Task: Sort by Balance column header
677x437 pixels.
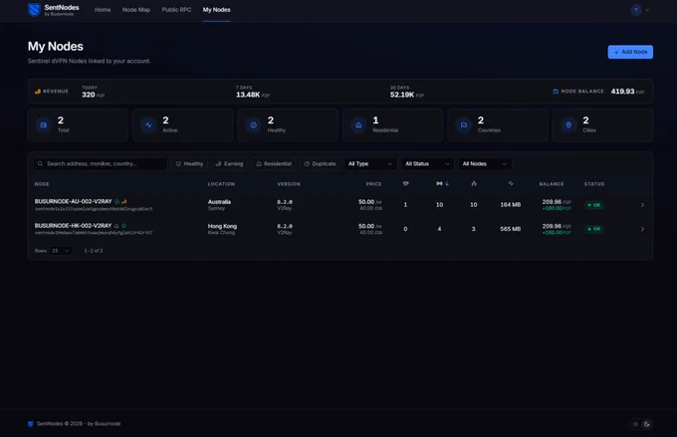Action: [552, 184]
